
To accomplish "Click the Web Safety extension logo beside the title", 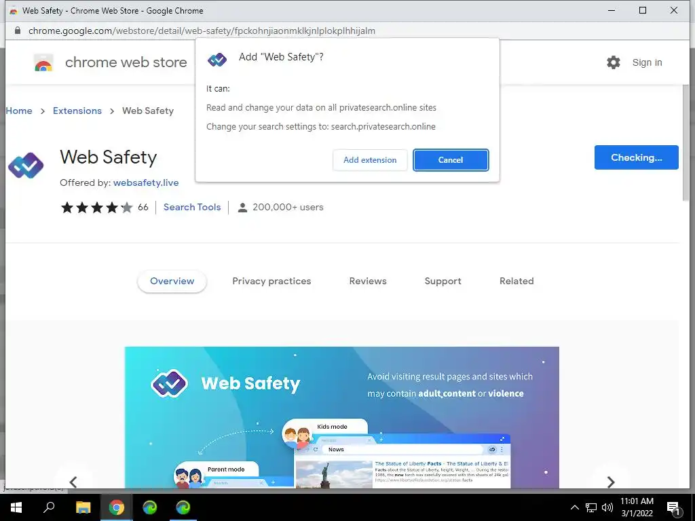I will (26, 165).
